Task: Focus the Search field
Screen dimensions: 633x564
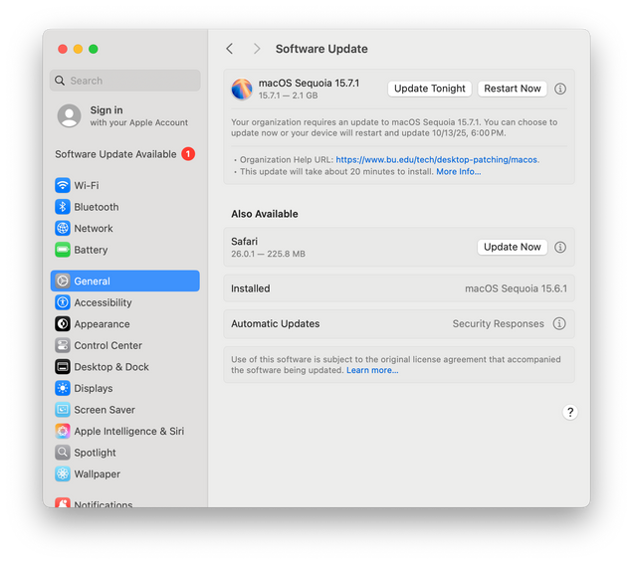Action: pyautogui.click(x=125, y=81)
